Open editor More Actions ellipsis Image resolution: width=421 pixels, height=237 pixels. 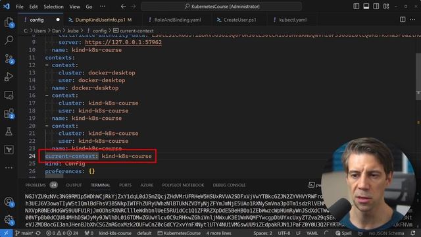[412, 20]
